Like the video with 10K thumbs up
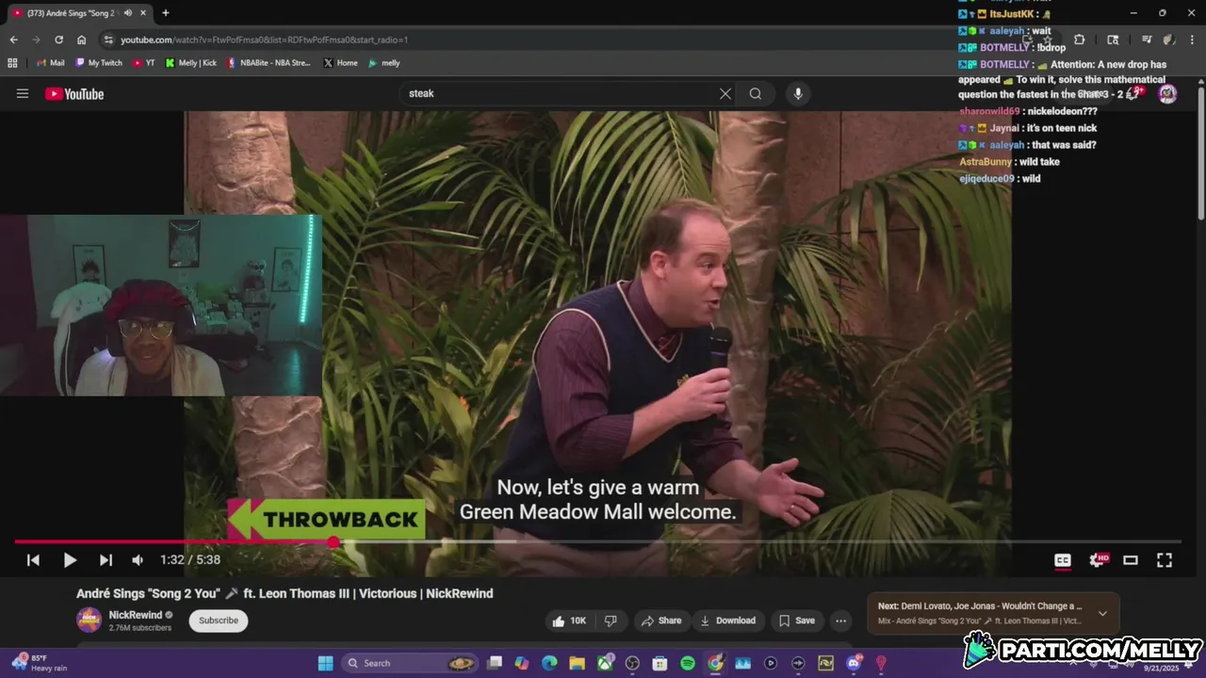Viewport: 1206px width, 678px height. (x=569, y=621)
